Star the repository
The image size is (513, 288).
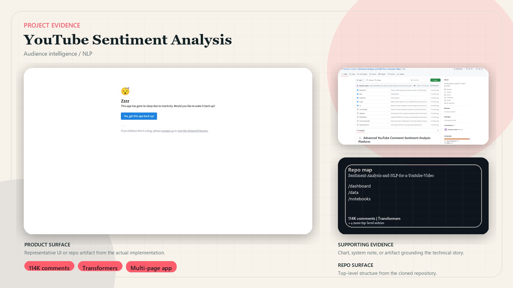tap(477, 69)
